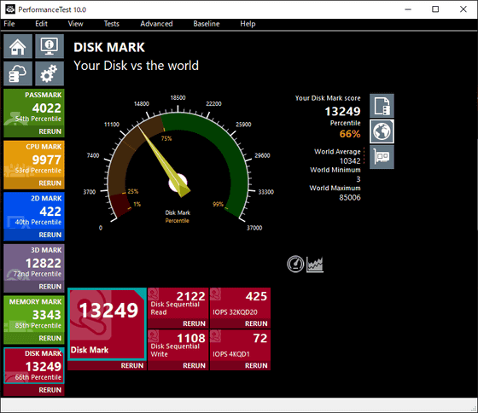The image size is (478, 413).
Task: Rerun Disk Mark from the sidebar
Action: (x=50, y=390)
